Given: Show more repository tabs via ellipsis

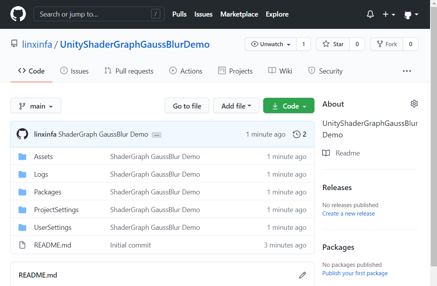Looking at the screenshot, I should point(407,71).
